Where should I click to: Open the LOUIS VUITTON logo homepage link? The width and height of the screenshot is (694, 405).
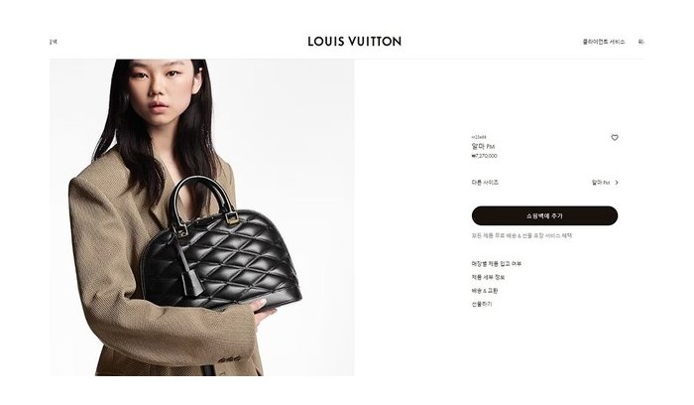click(x=355, y=42)
